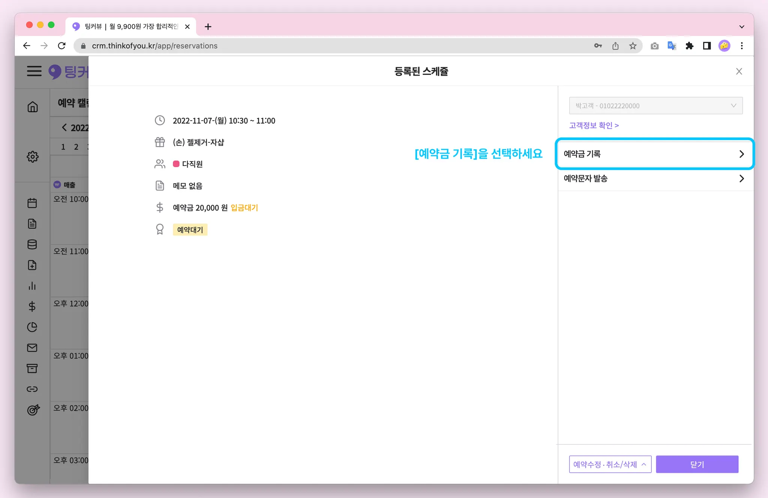The image size is (768, 498).
Task: Click the 고객정보 확인 link
Action: (x=594, y=125)
